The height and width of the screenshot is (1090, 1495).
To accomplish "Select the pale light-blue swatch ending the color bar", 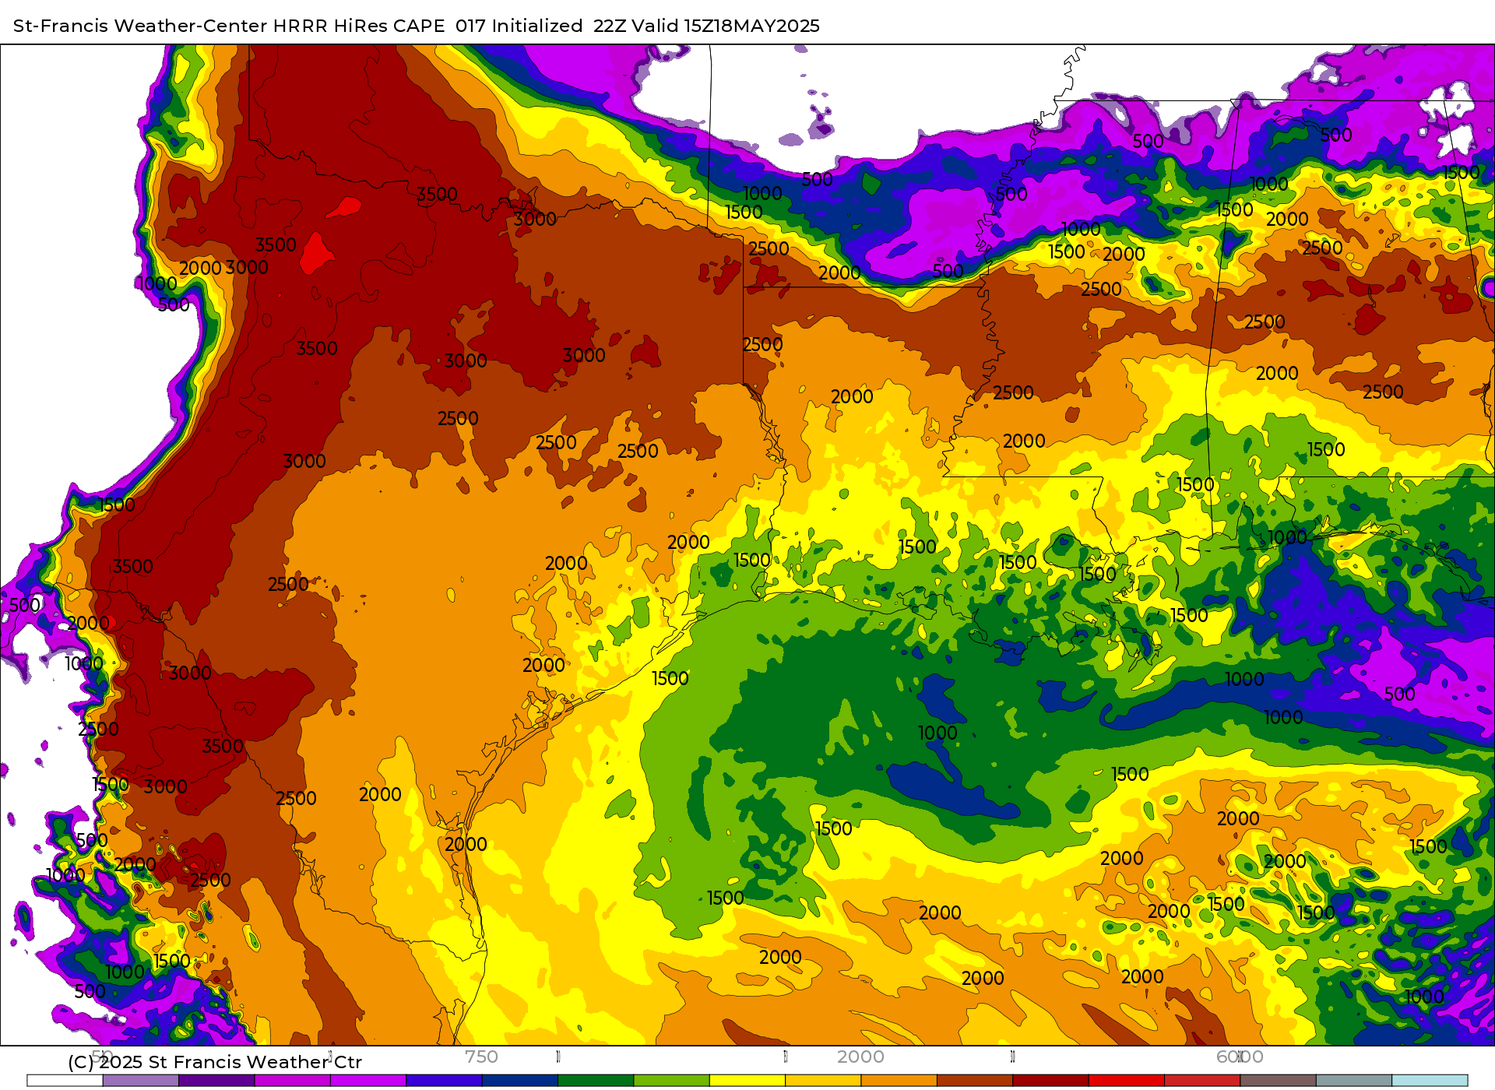I will [x=1430, y=1081].
